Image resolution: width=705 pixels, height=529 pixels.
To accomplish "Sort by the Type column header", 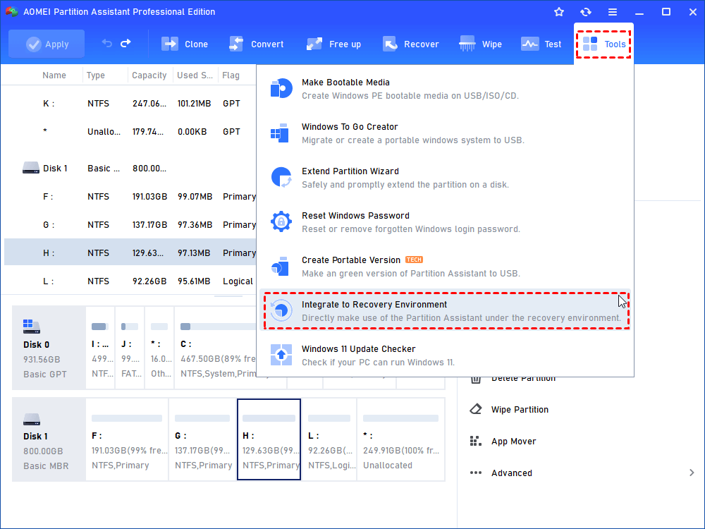I will click(x=95, y=75).
